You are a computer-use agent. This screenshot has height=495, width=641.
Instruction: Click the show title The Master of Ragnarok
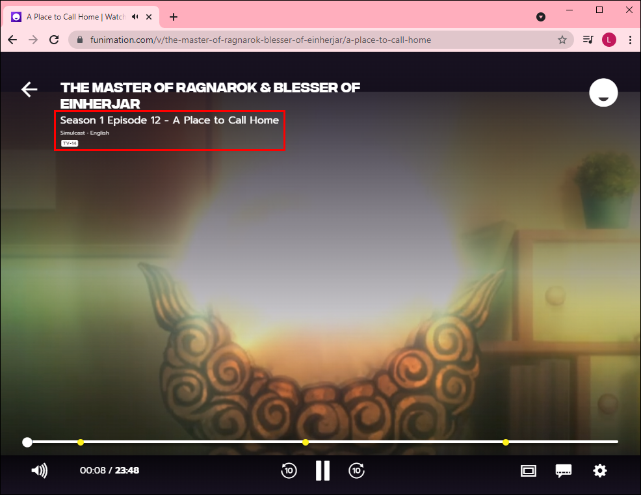pyautogui.click(x=210, y=96)
